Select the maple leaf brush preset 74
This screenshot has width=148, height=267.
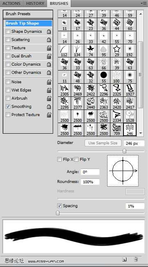pos(91,51)
